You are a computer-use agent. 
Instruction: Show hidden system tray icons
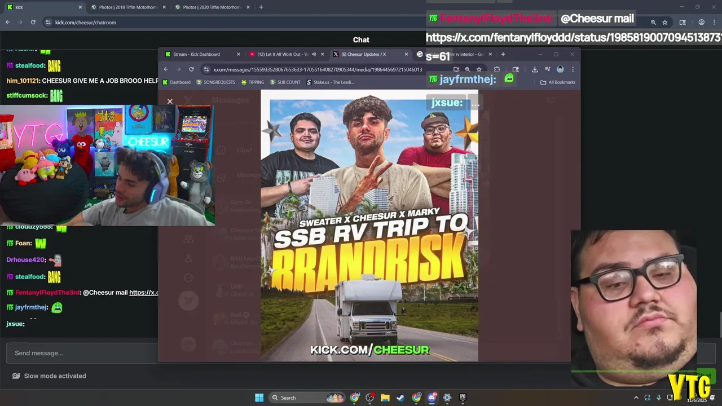tap(636, 398)
